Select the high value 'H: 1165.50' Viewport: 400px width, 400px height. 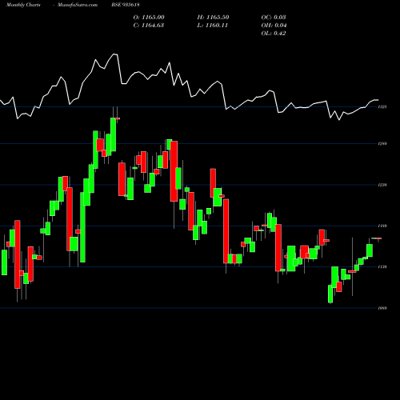(x=213, y=18)
